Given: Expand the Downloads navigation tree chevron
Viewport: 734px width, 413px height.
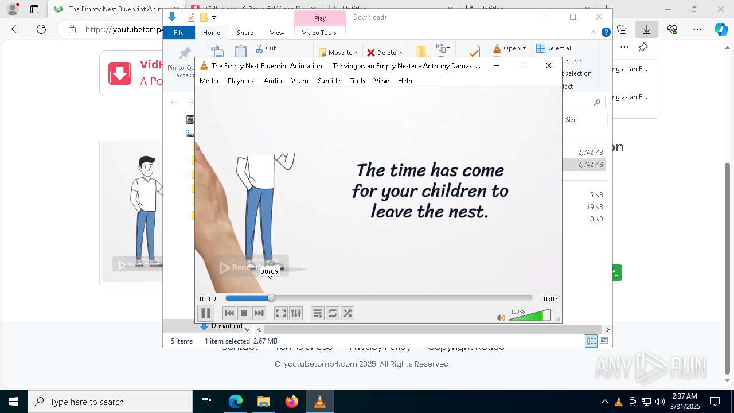Looking at the screenshot, I should point(248,329).
